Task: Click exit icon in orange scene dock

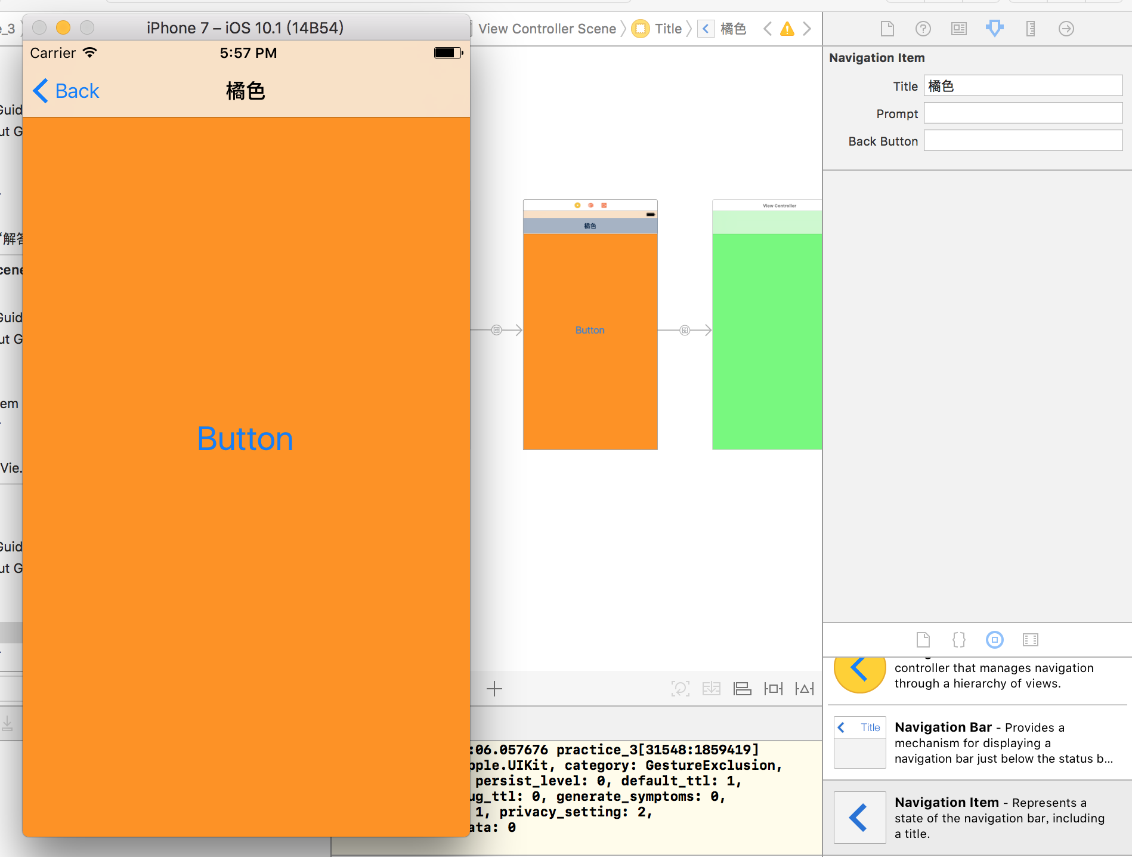Action: click(604, 205)
